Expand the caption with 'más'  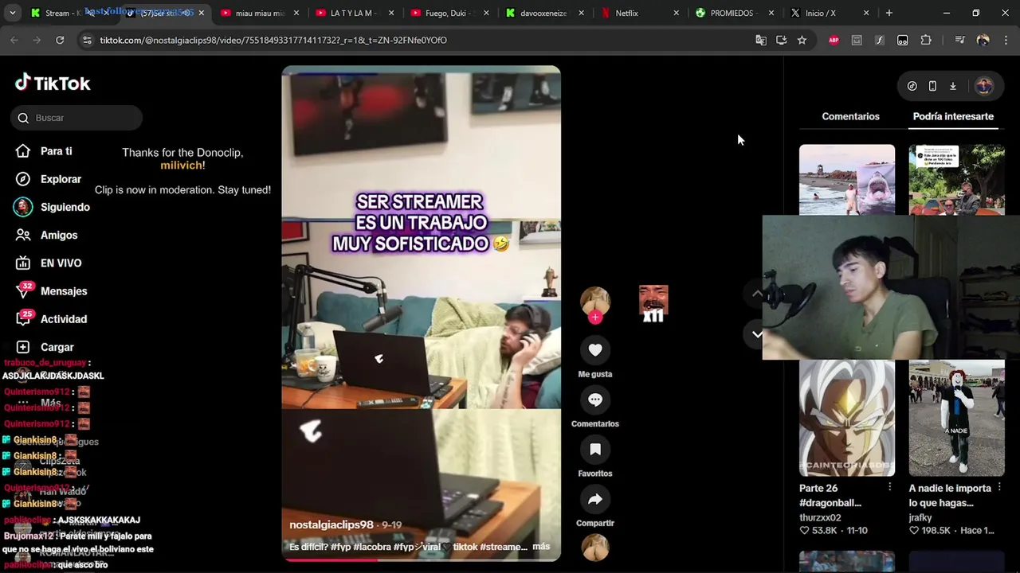click(541, 547)
